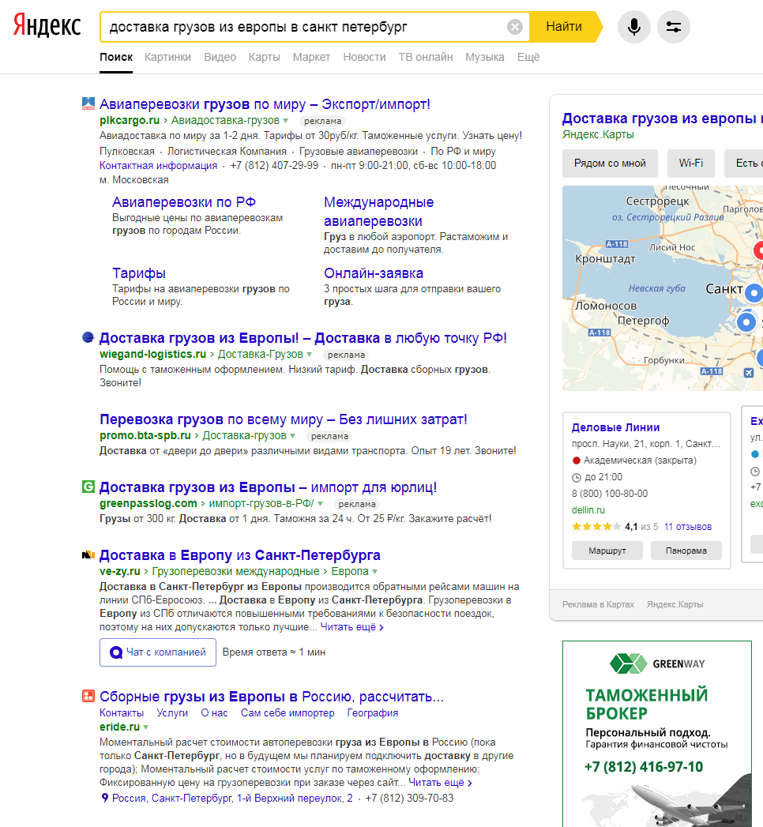Expand eride snippet with Читать ещё

pos(440,783)
